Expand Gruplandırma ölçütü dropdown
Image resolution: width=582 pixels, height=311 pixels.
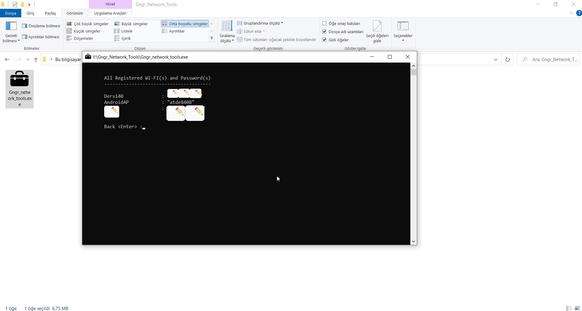point(260,23)
